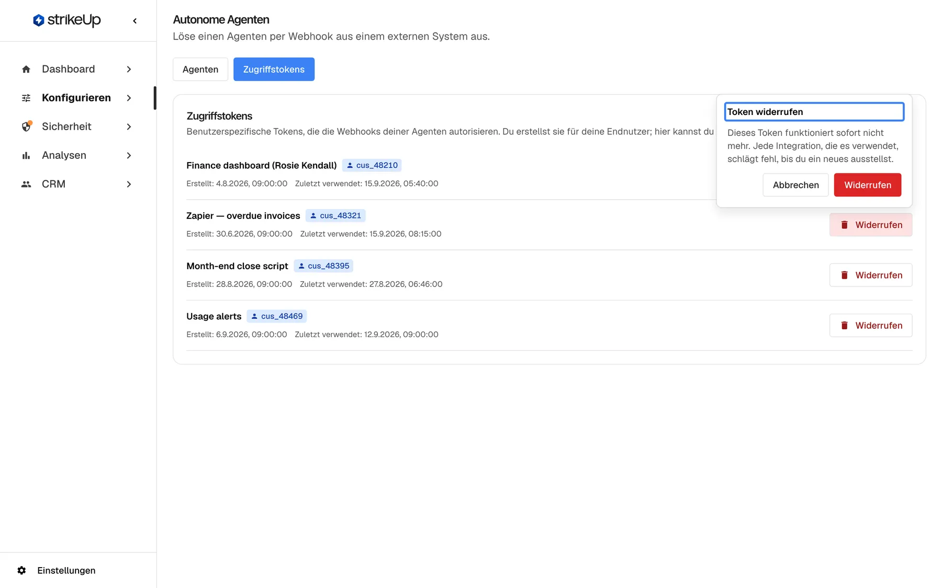Click the Konfigurieren sliders icon
Screen dimensions: 942x588
coord(26,98)
